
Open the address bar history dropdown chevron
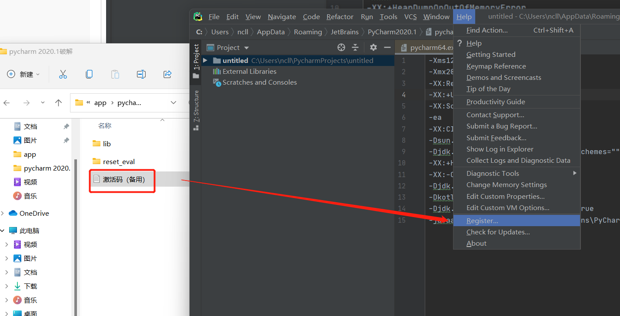(173, 103)
